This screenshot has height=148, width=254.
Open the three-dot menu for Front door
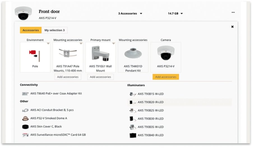233,12
